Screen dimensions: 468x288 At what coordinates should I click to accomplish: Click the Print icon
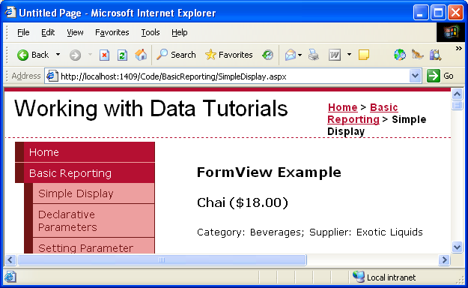[314, 55]
